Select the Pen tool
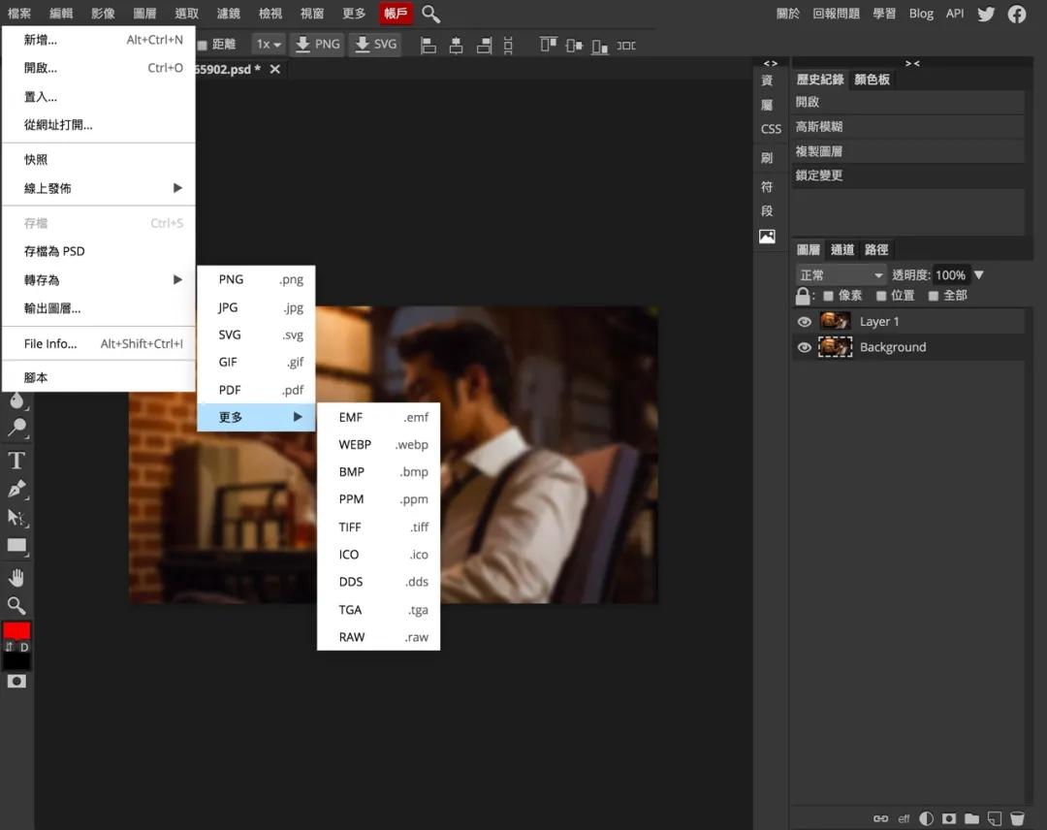Viewport: 1047px width, 830px height. coord(16,490)
